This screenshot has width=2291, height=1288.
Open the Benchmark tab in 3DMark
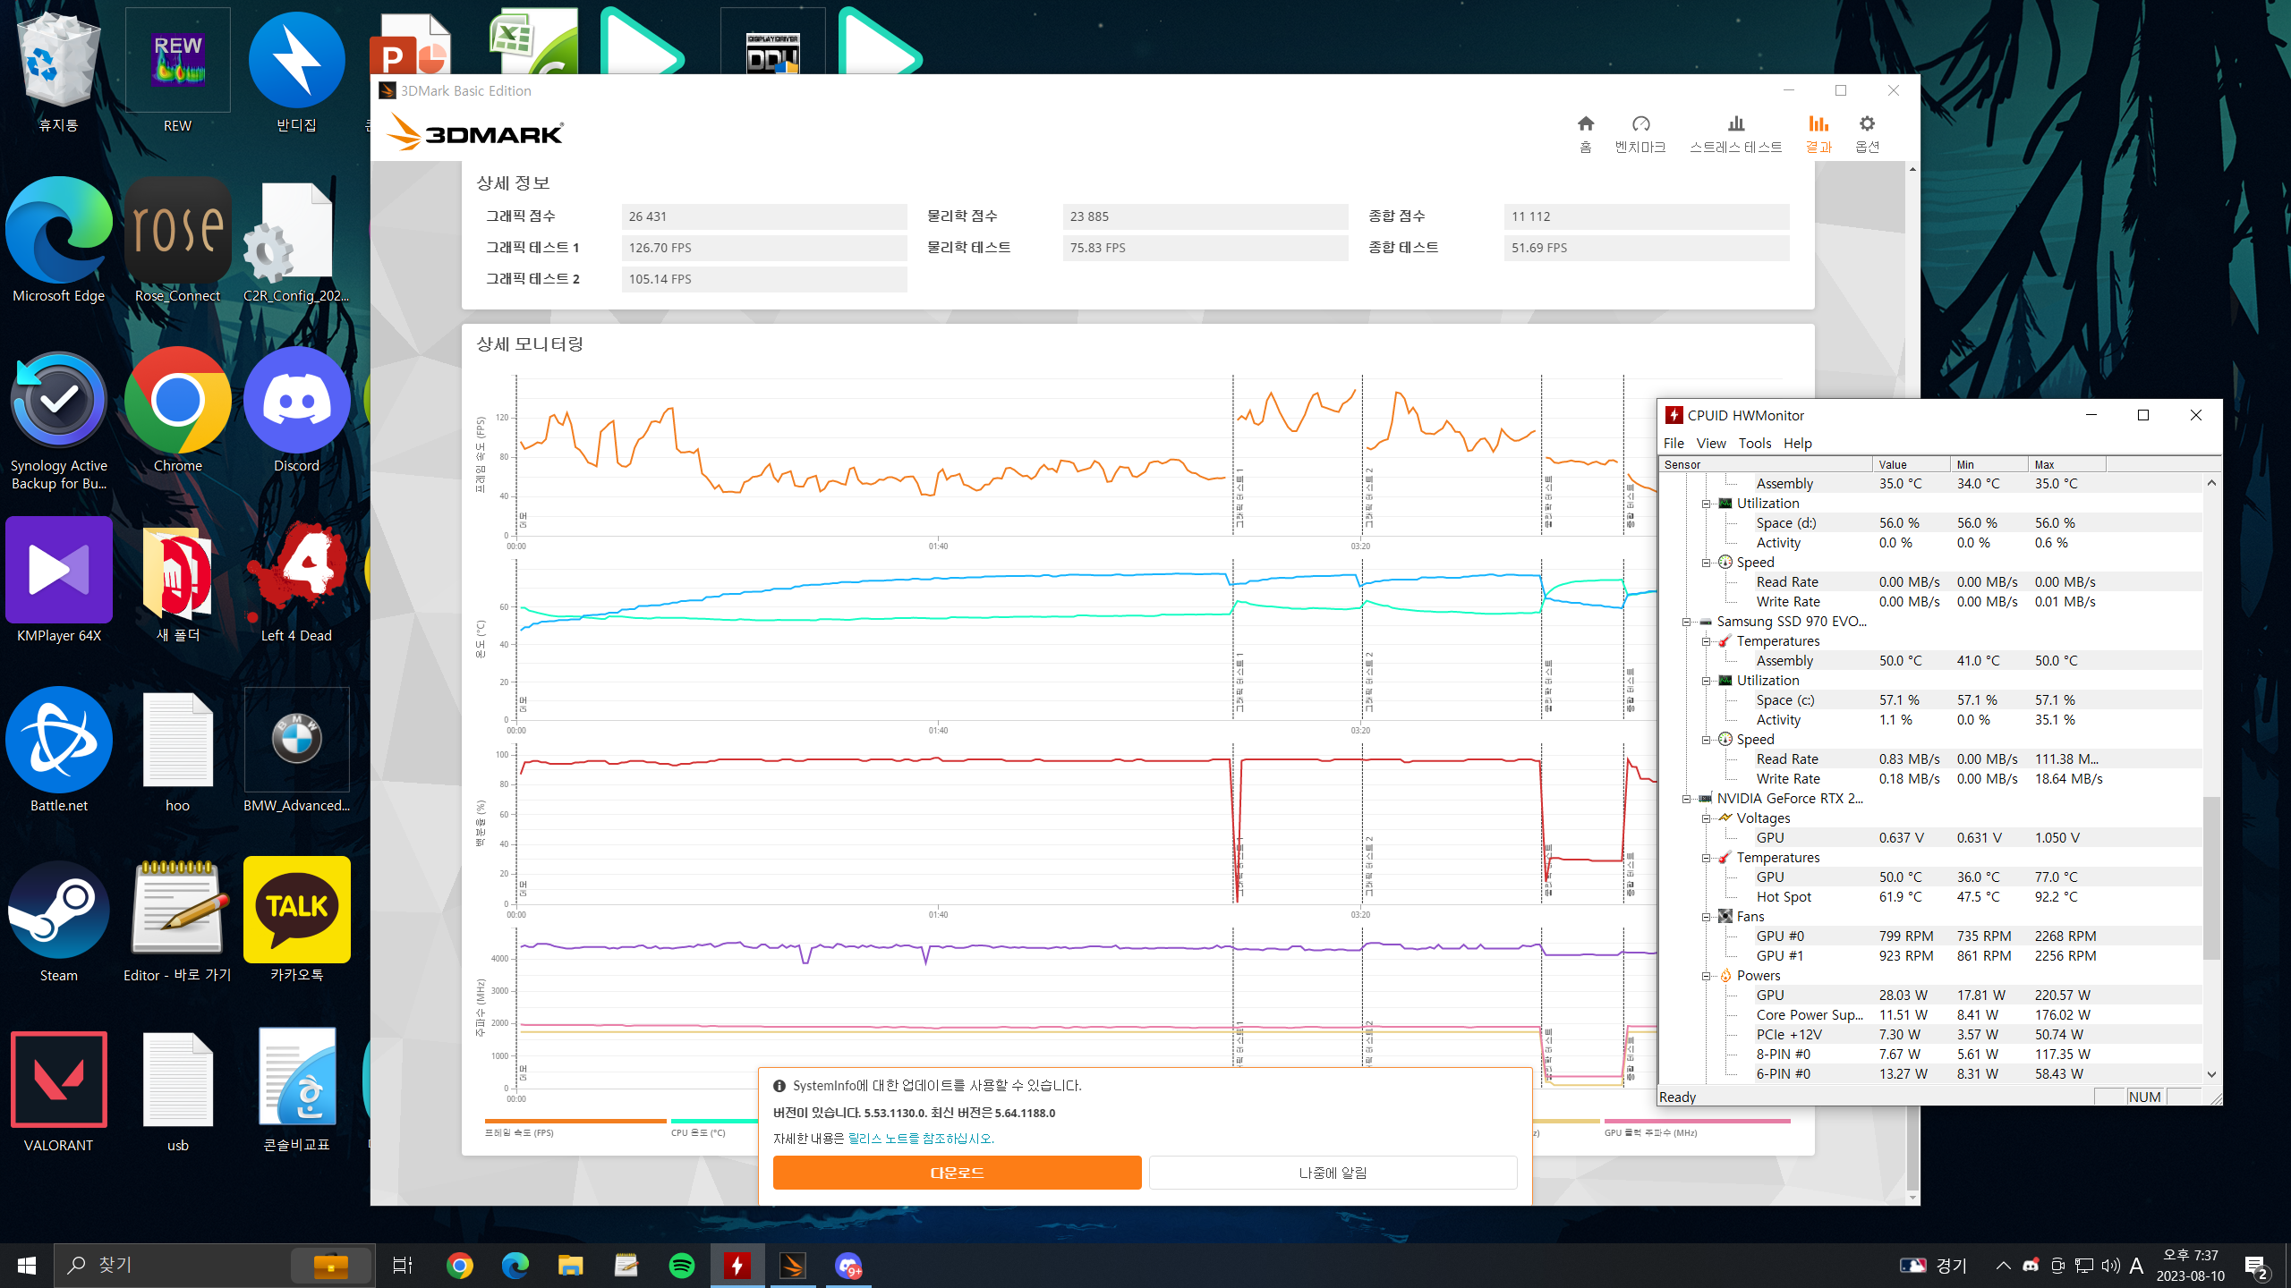click(x=1640, y=133)
